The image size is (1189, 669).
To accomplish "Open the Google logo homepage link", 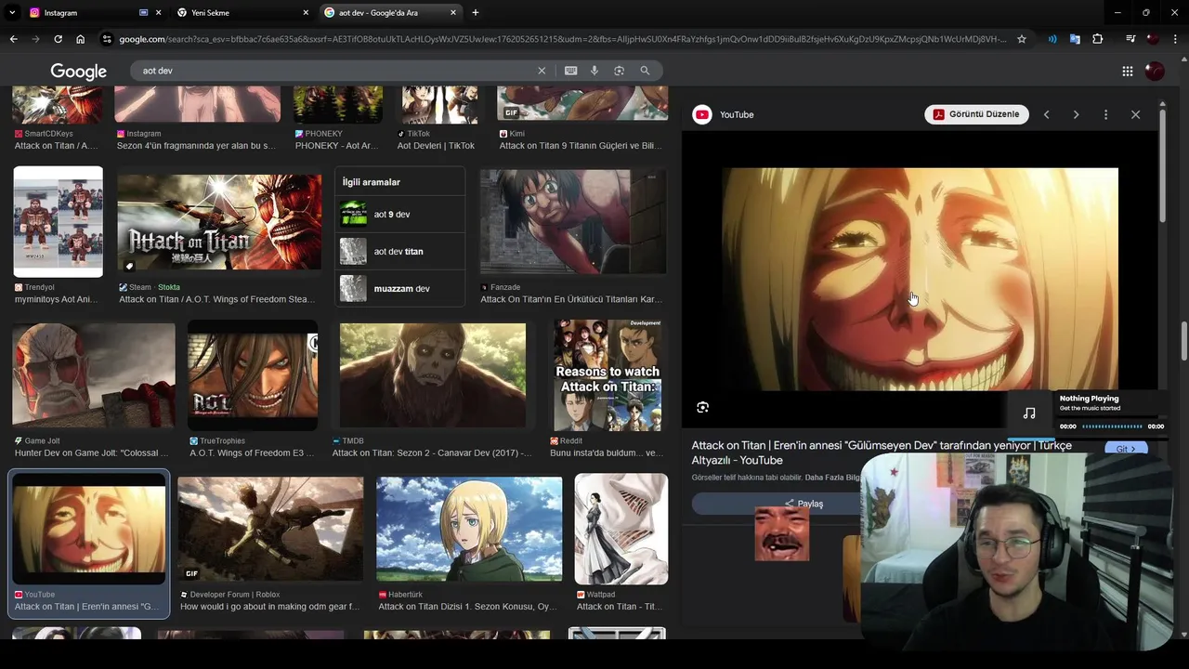I will pyautogui.click(x=78, y=72).
